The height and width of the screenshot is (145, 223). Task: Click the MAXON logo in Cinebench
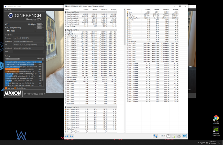(x=13, y=93)
